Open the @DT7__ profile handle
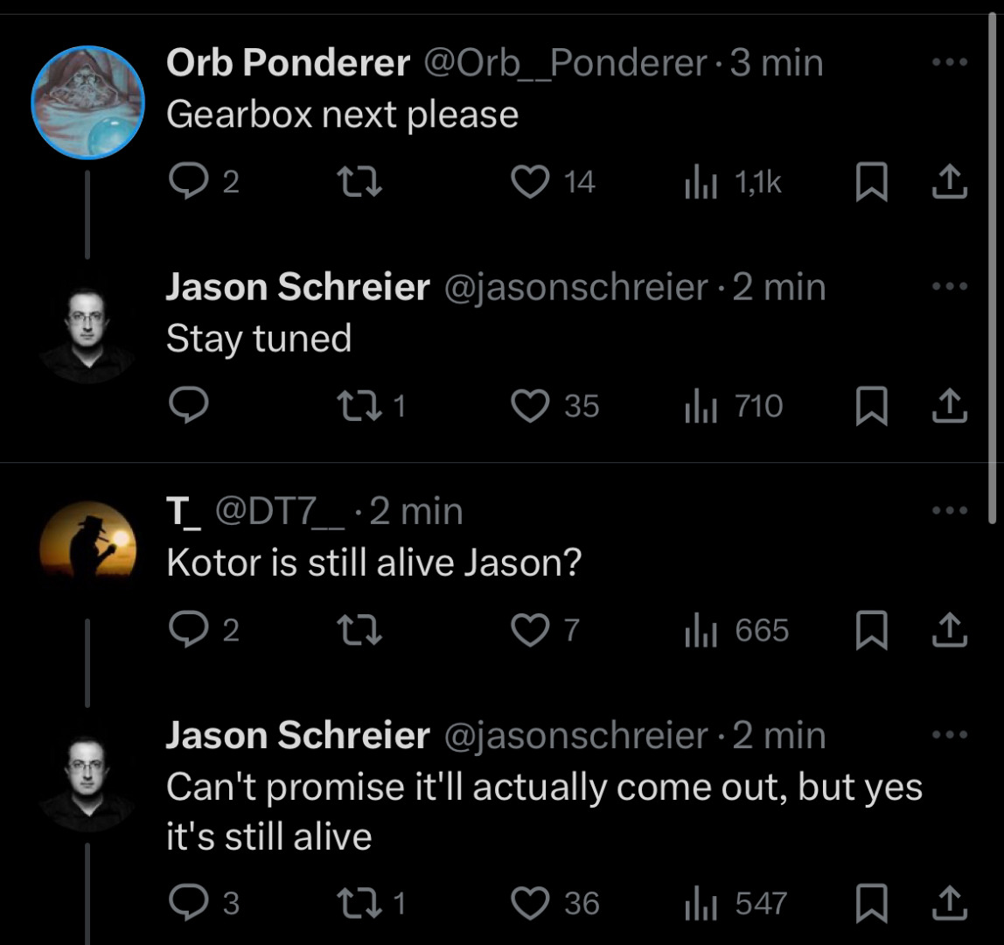This screenshot has height=945, width=1004. [x=280, y=512]
